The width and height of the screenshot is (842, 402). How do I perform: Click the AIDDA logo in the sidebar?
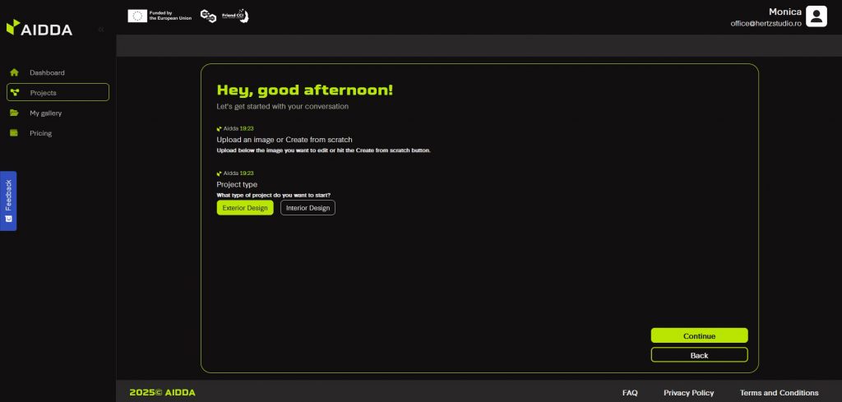click(x=39, y=29)
